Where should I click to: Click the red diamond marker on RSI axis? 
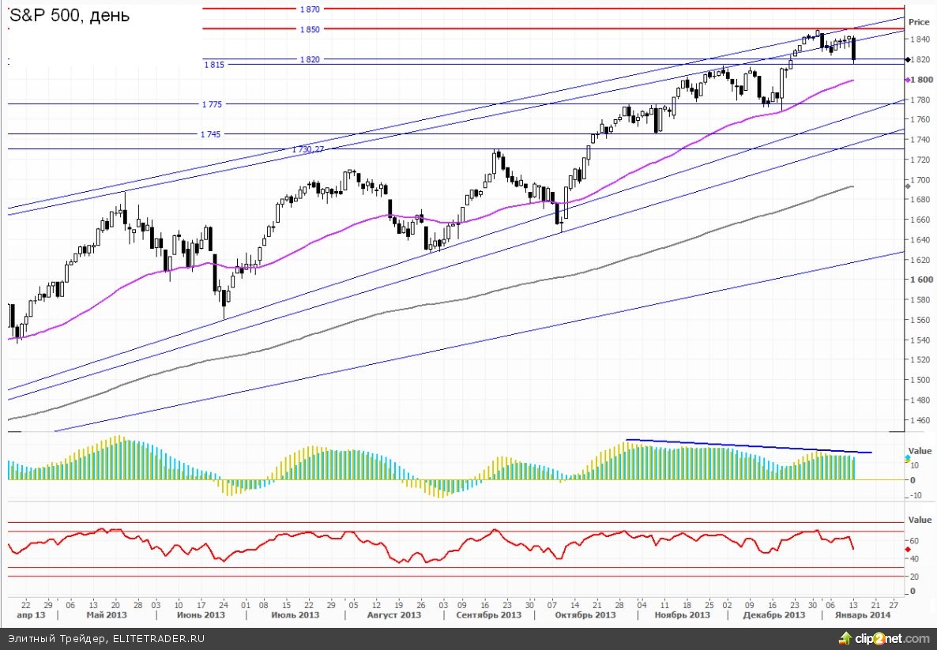(x=907, y=548)
